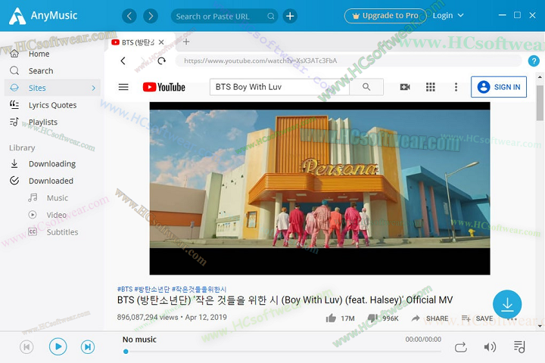
Task: Open the YouTube apps grid
Action: 431,87
